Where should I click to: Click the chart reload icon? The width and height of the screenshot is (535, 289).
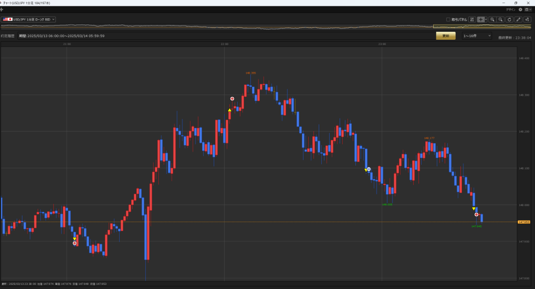[x=509, y=19]
